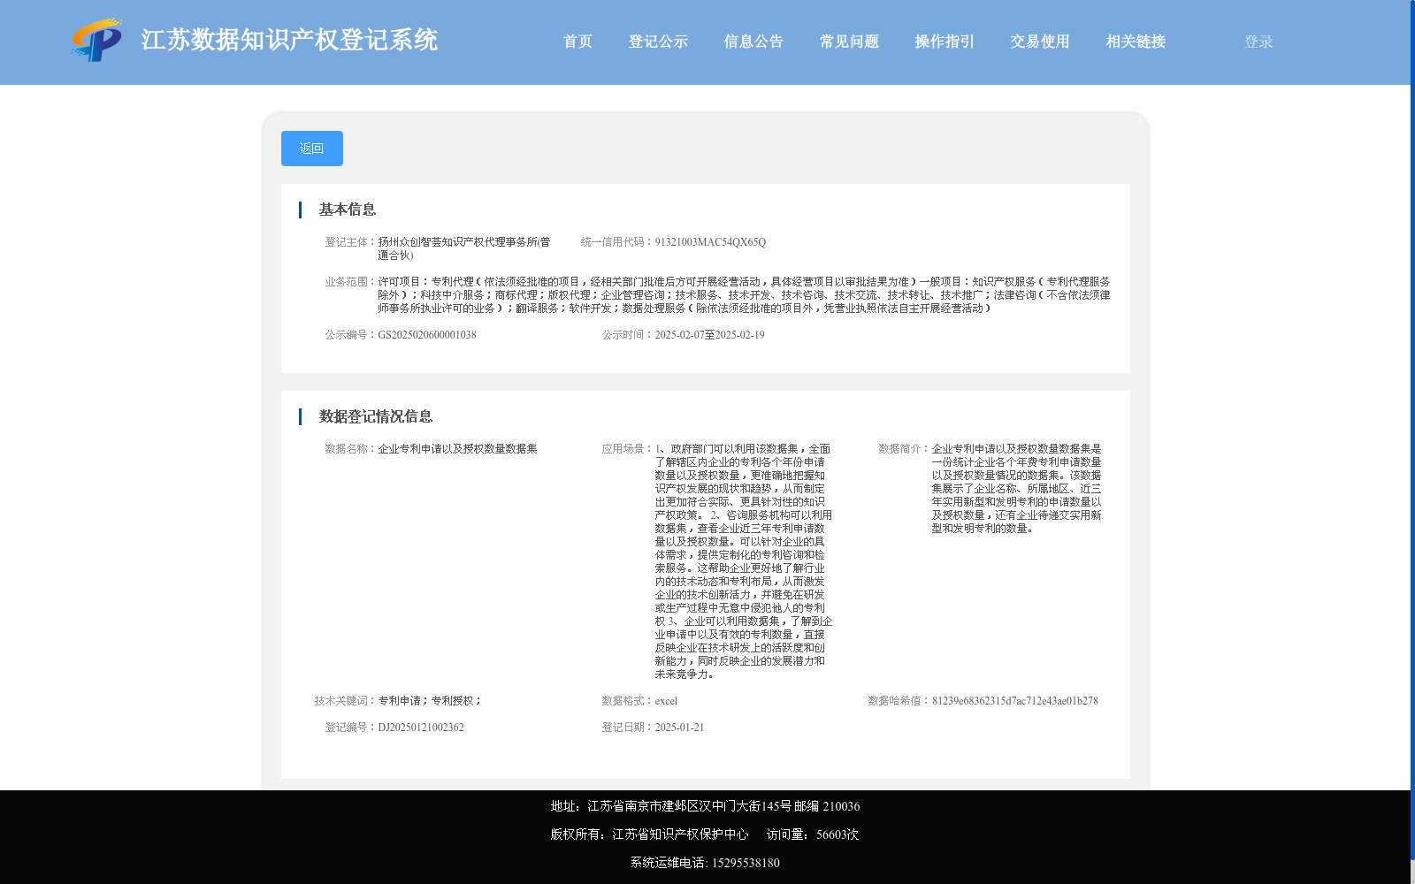Click the 登录 login link
Viewport: 1415px width, 884px height.
(1258, 42)
